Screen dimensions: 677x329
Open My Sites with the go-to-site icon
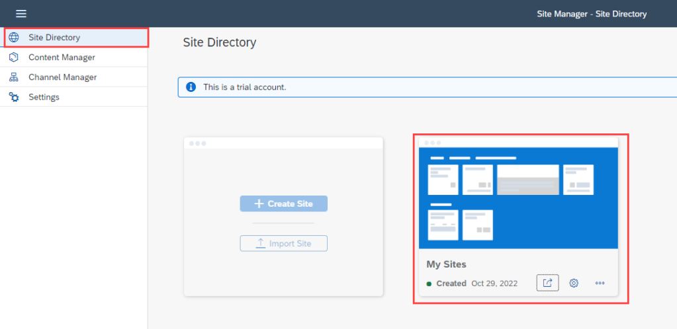tap(547, 283)
